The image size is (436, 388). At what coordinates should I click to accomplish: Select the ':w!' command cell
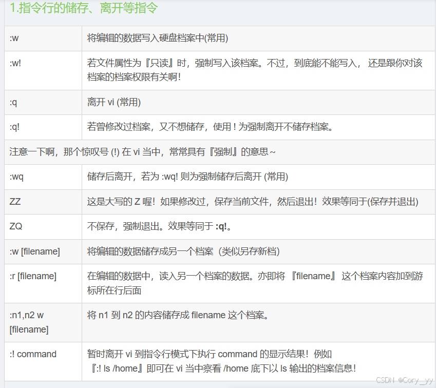(x=43, y=70)
